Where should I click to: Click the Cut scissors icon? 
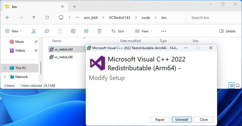[x=34, y=31]
